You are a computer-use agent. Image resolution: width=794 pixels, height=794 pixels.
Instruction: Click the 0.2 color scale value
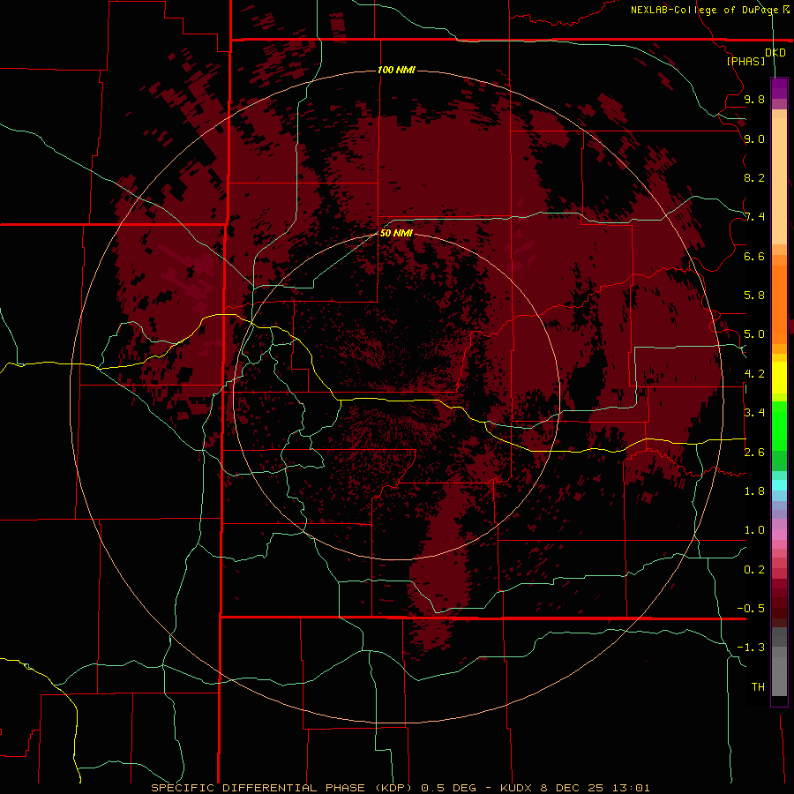[x=754, y=570]
